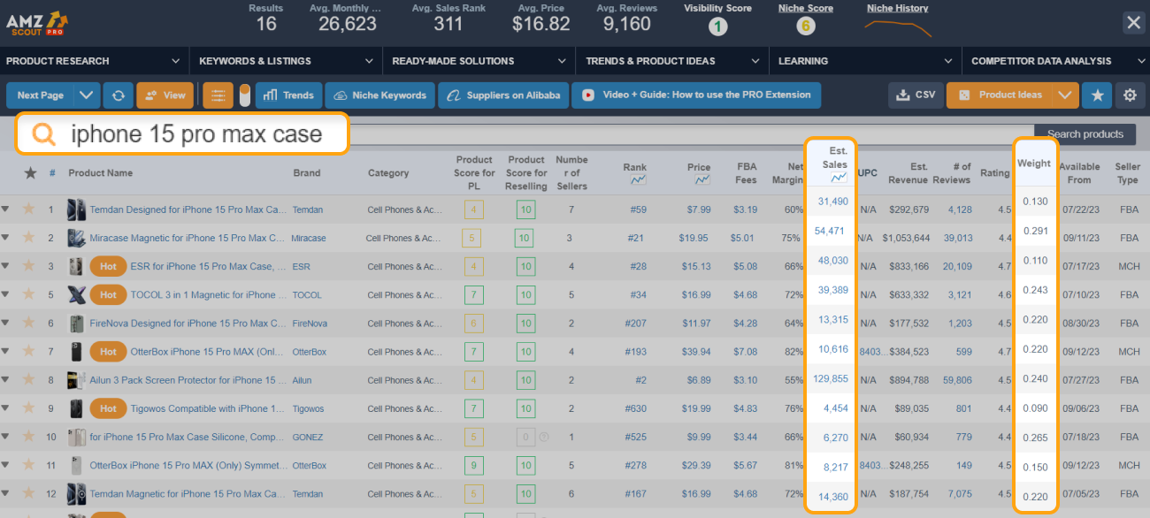Open the Learning menu
Viewport: 1150px width, 518px height.
(x=865, y=61)
